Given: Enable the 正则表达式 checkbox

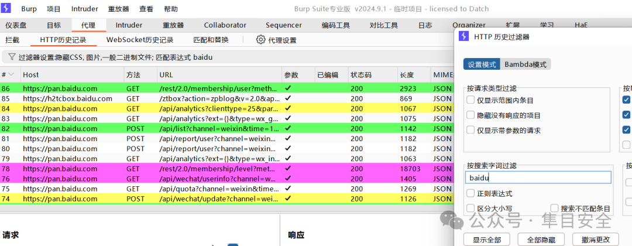Looking at the screenshot, I should 470,193.
